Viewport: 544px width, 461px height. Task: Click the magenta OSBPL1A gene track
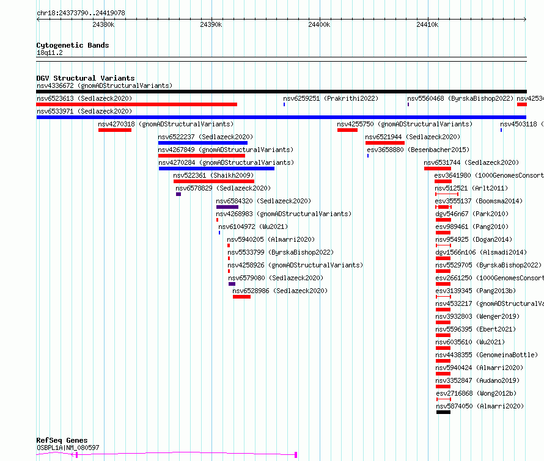(x=167, y=454)
